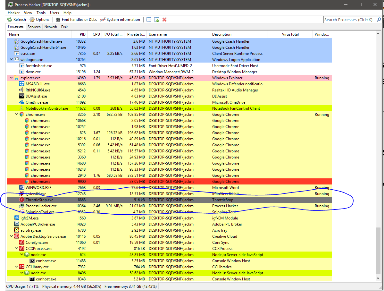The image size is (384, 291).
Task: Click Find handles or DLLs binoculars icon
Action: (x=58, y=20)
